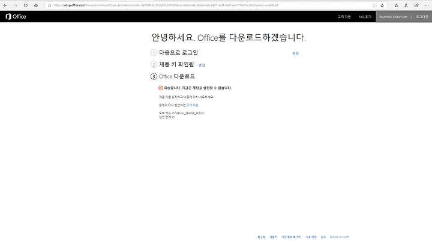Click the © 2018 Microsoft footer text
The image size is (432, 244).
(x=339, y=237)
